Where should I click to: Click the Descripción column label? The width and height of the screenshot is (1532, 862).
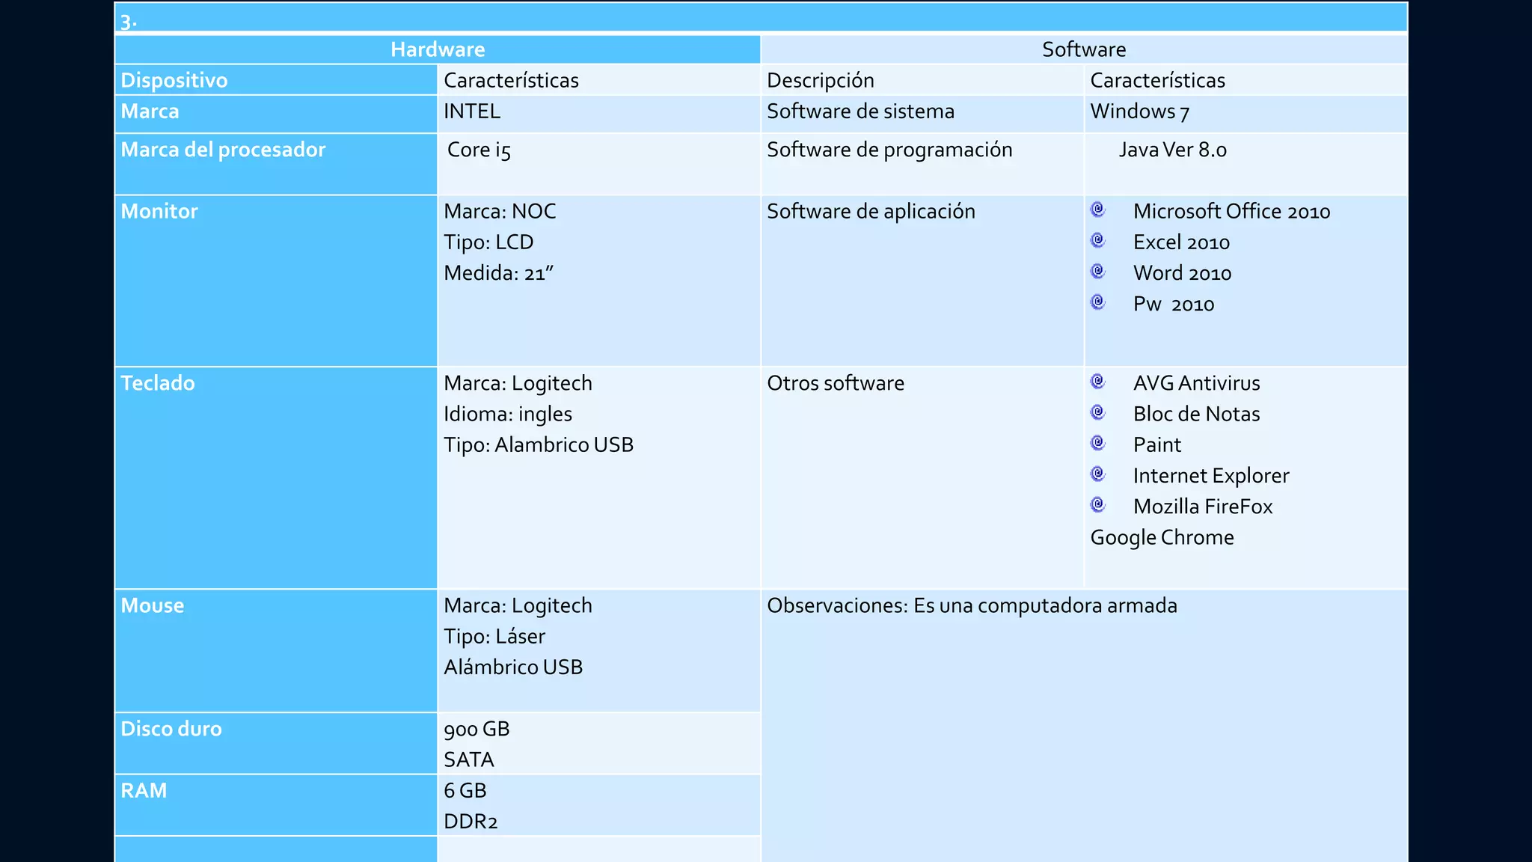click(821, 80)
